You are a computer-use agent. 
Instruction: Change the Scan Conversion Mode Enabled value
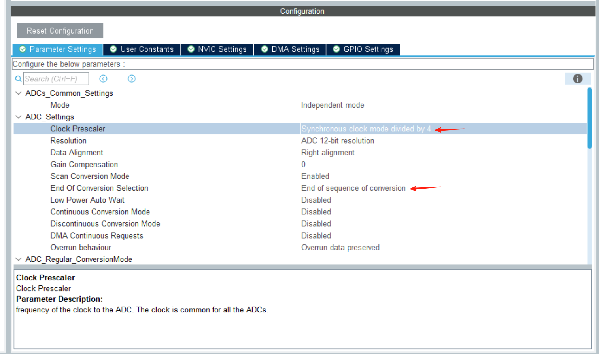pyautogui.click(x=315, y=176)
